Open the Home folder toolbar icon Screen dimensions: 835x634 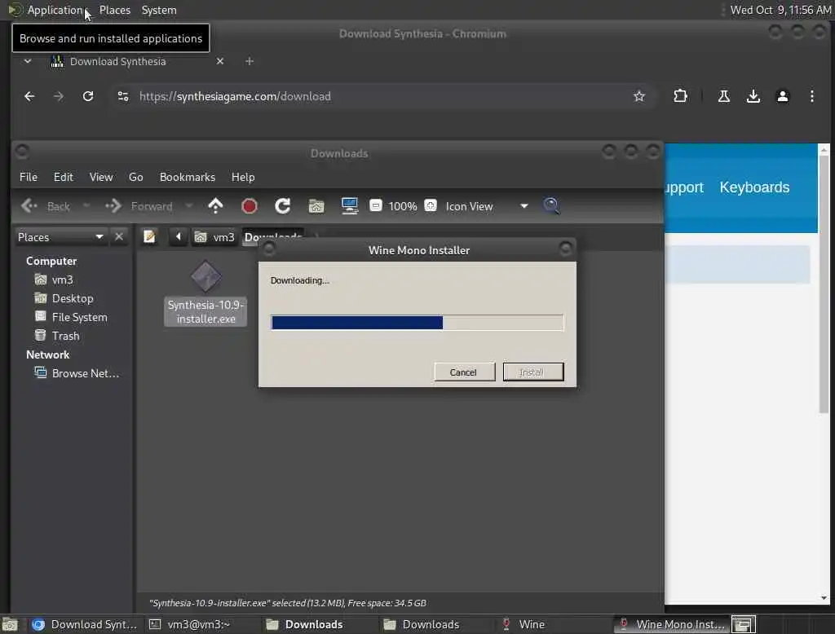[316, 206]
